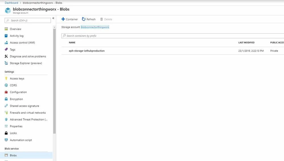Image resolution: width=284 pixels, height=161 pixels.
Task: Click the circular Refresh arrow icon
Action: pos(83,19)
